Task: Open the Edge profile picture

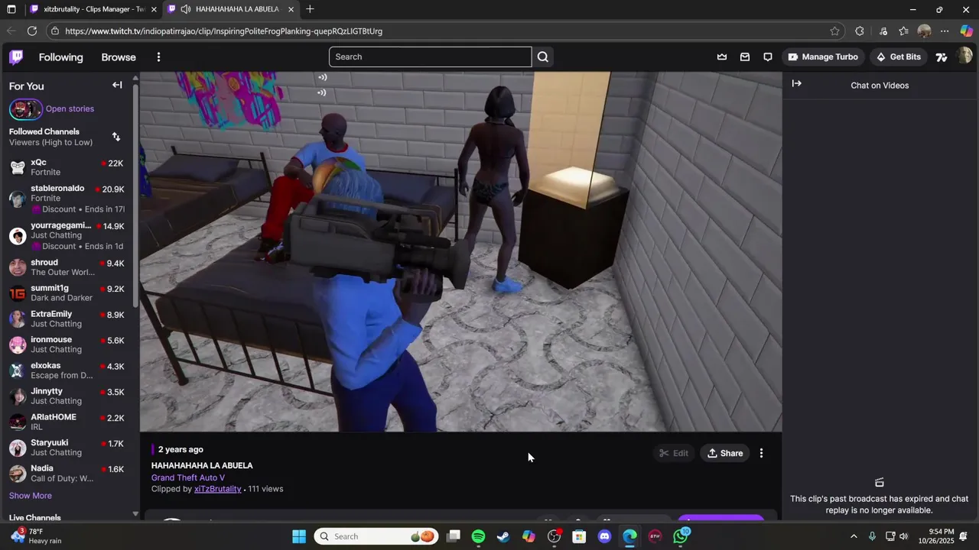Action: [924, 31]
